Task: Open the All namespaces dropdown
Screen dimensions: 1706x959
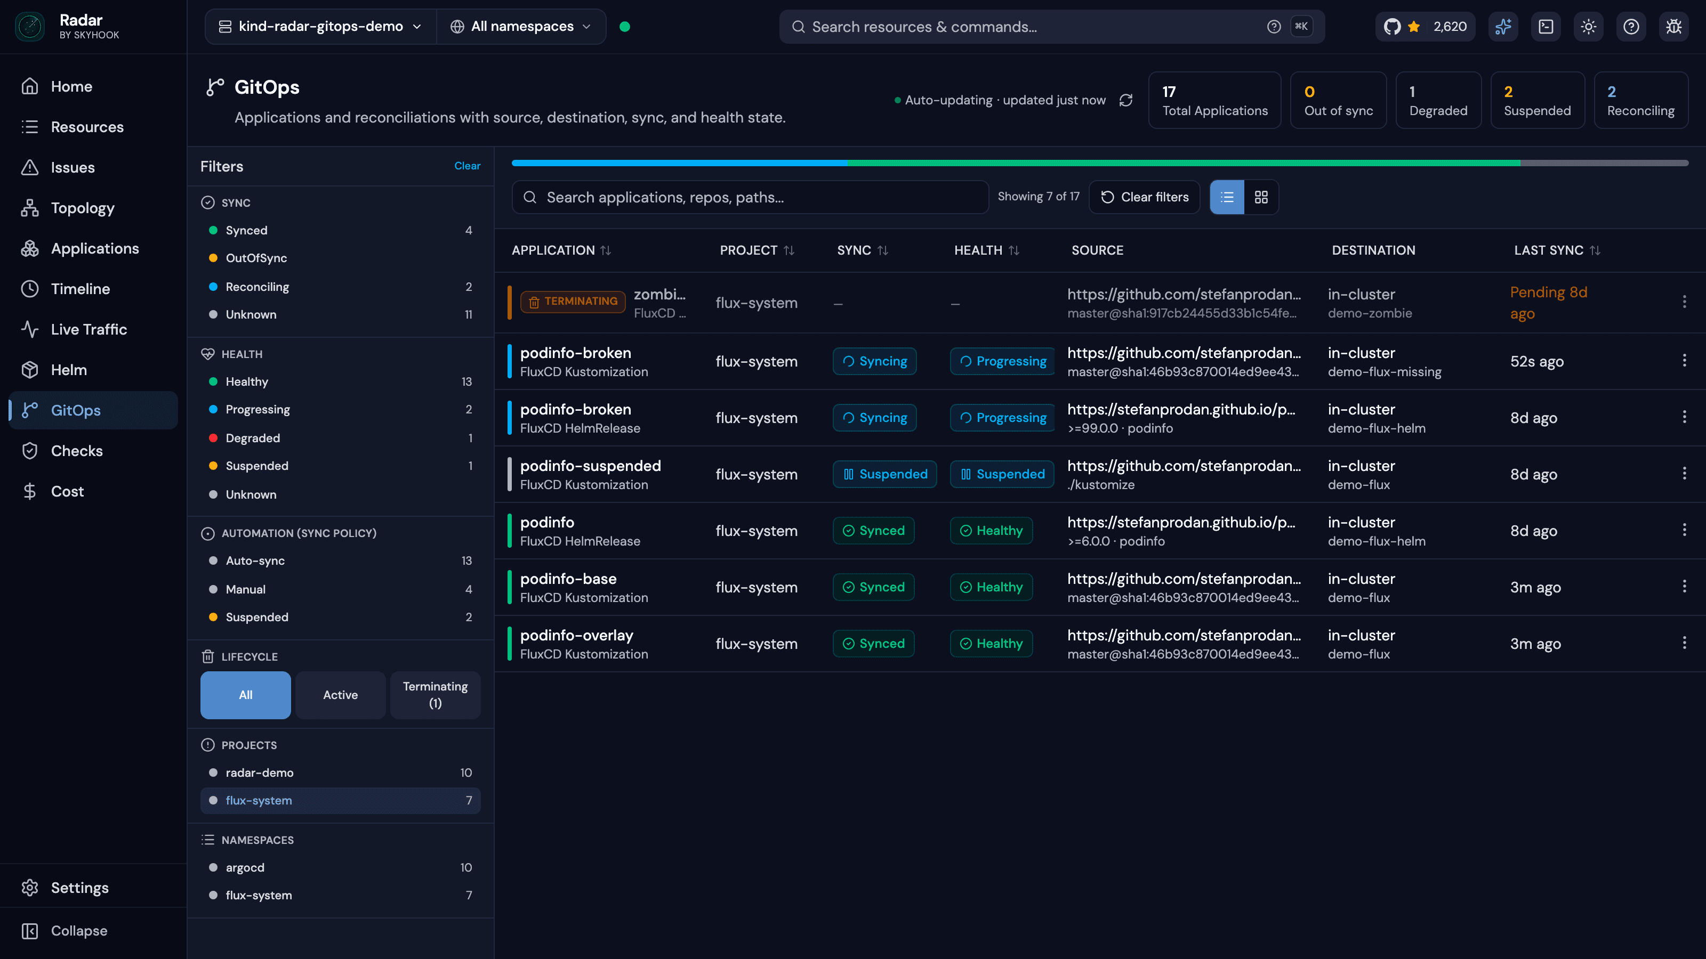Action: (520, 27)
